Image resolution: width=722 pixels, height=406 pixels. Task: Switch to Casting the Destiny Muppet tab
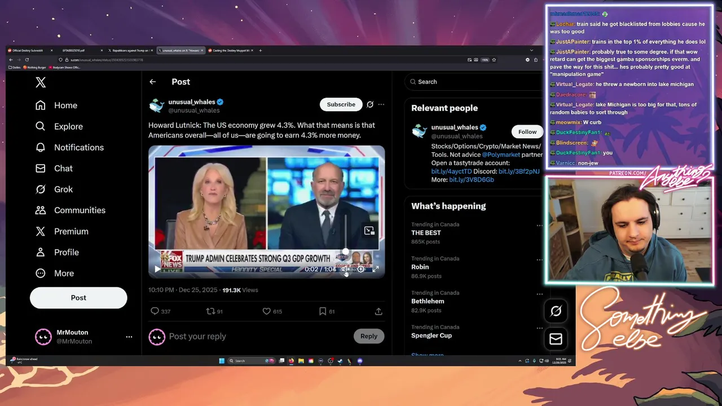click(231, 50)
